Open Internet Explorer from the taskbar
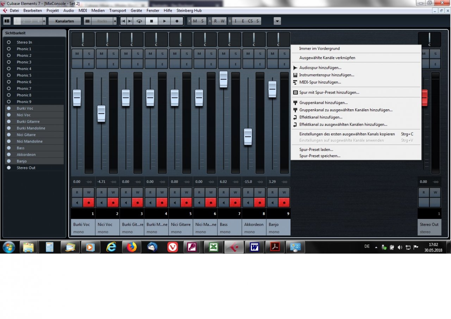451x319 pixels. (111, 247)
